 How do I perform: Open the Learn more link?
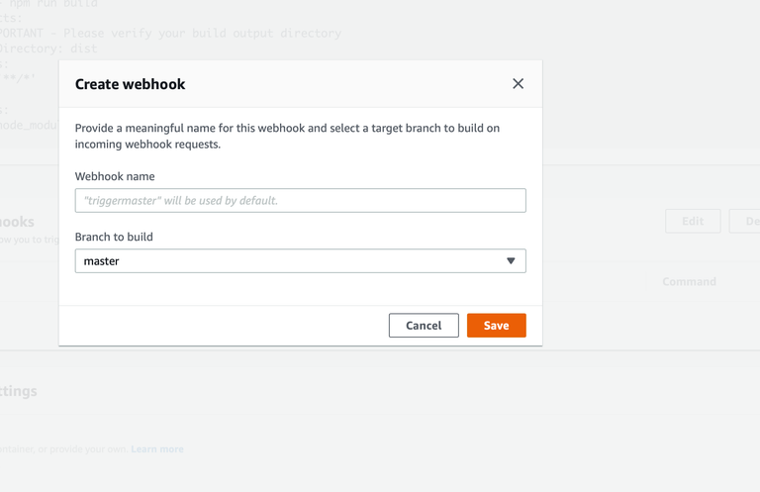[157, 449]
